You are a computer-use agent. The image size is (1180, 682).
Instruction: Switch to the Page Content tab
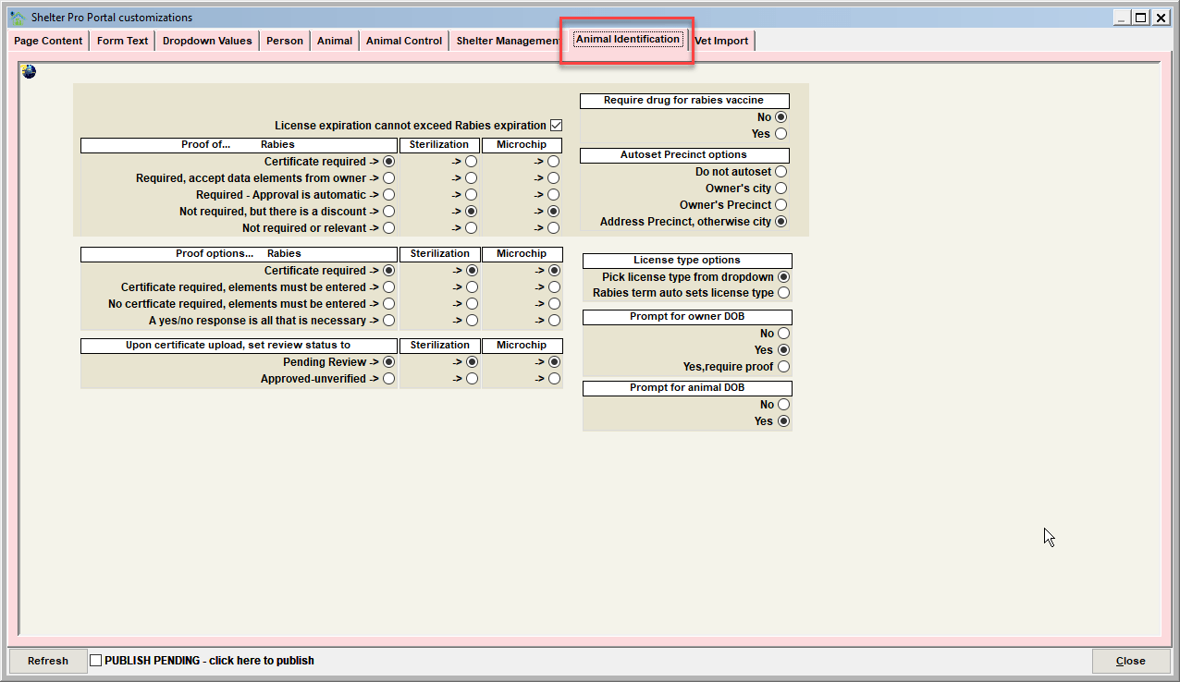coord(48,41)
